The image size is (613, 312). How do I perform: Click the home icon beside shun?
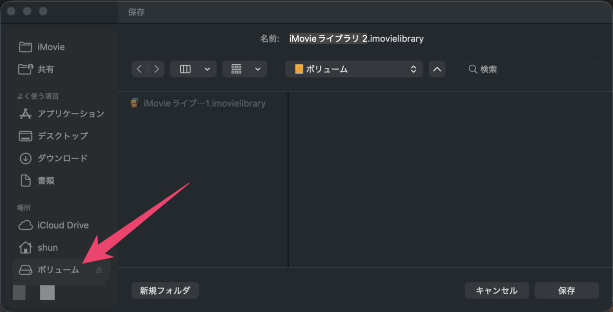click(26, 248)
